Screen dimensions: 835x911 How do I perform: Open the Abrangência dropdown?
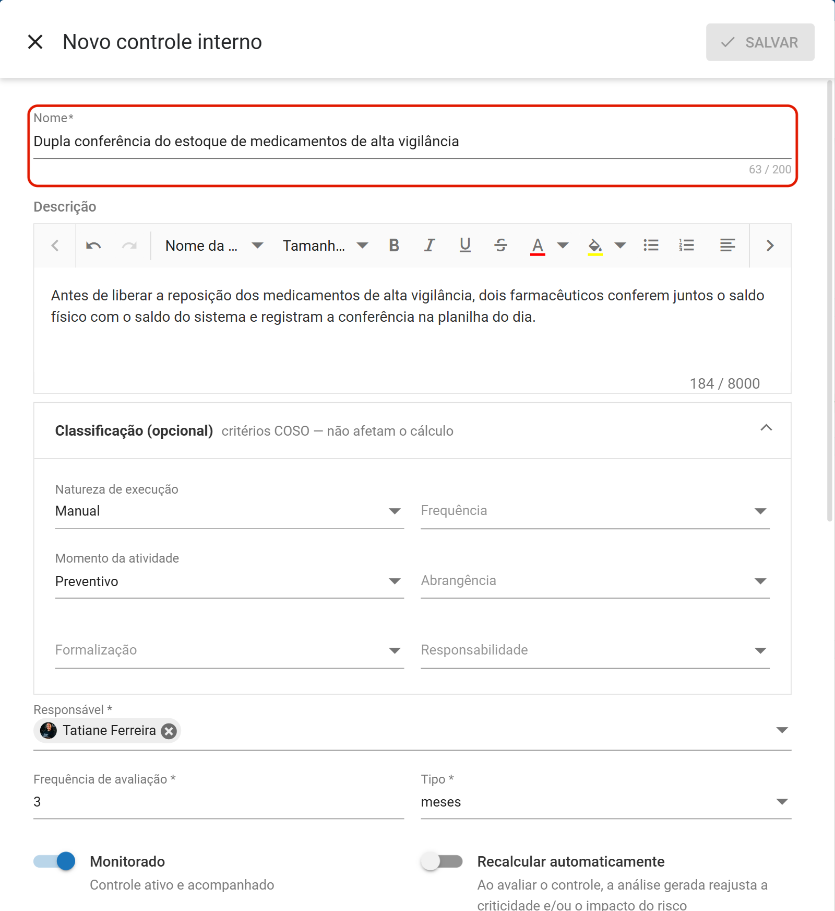595,581
